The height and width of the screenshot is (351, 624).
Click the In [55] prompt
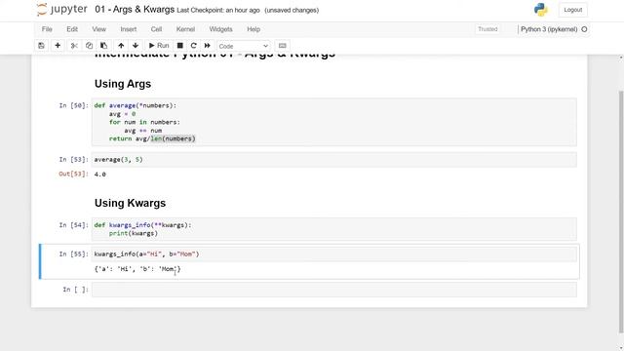pos(74,253)
